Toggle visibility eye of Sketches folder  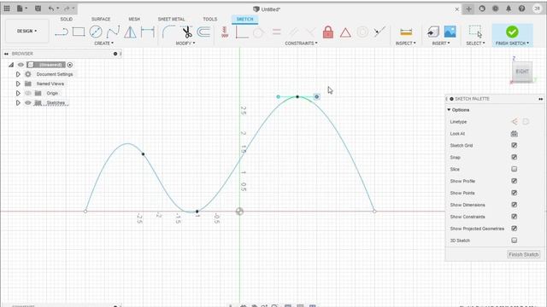pyautogui.click(x=28, y=102)
